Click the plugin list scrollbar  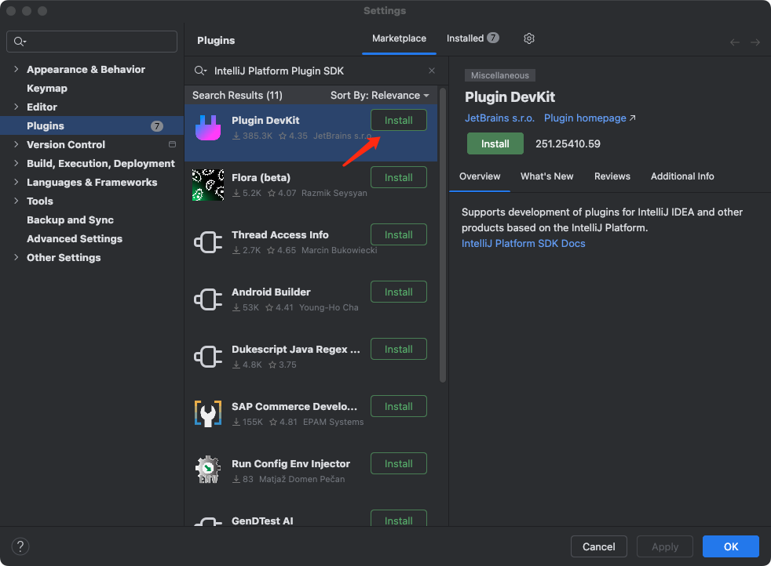point(443,235)
